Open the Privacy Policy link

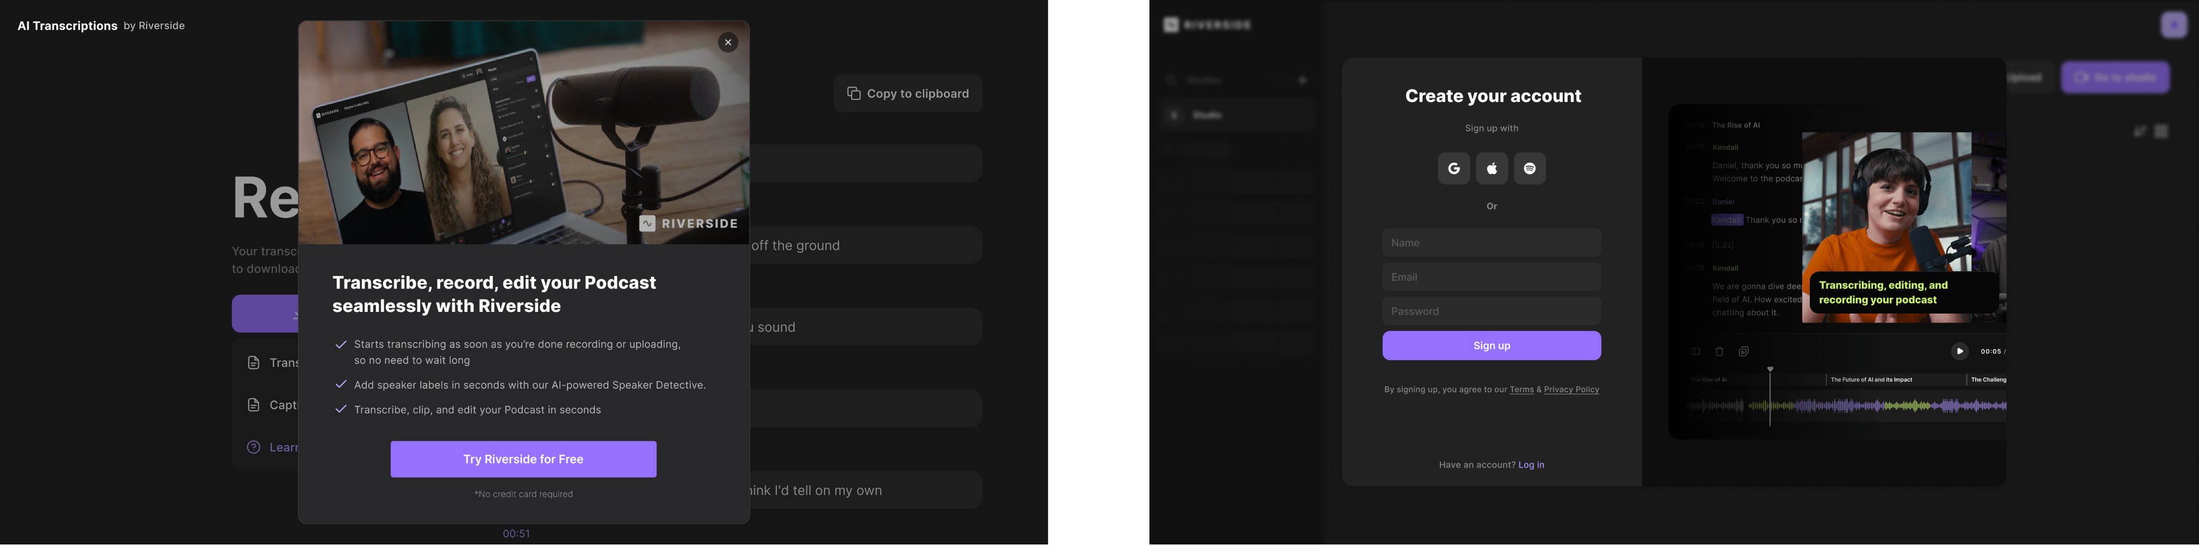[x=1571, y=390]
